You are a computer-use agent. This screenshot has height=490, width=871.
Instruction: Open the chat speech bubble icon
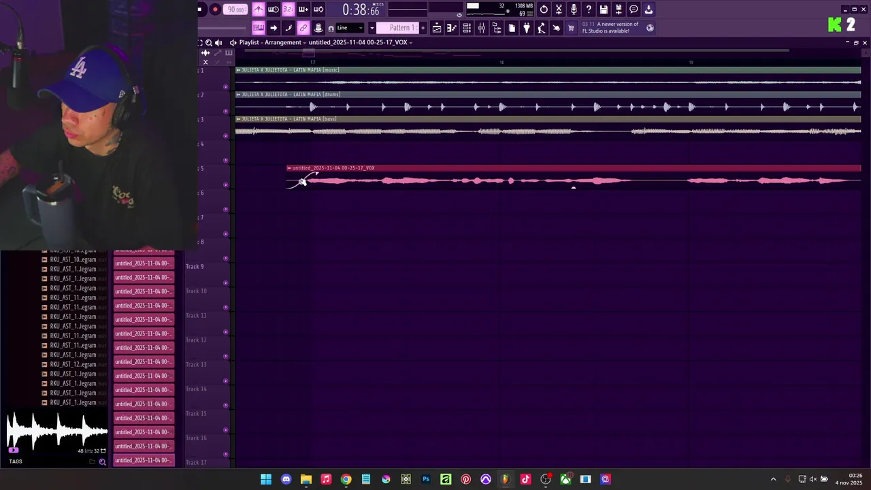[x=634, y=9]
